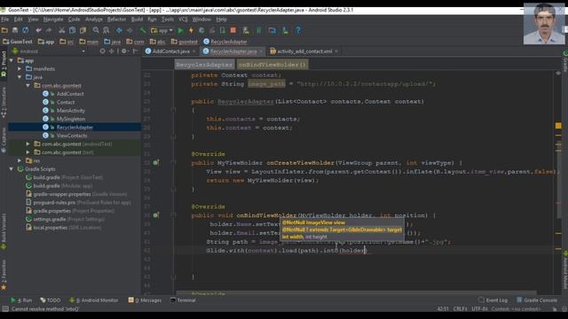Select the RecyclerAdapter.java editor tab

(x=233, y=51)
